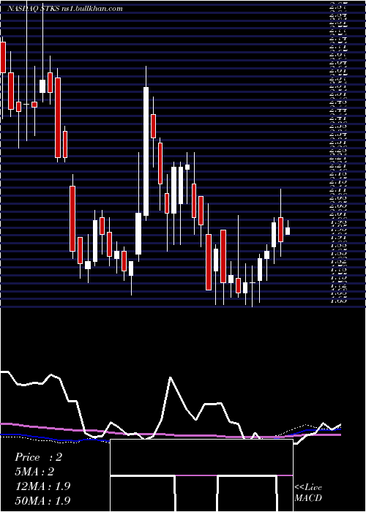
Task: Click the NASDAQ STKS chart title
Action: pos(65,9)
